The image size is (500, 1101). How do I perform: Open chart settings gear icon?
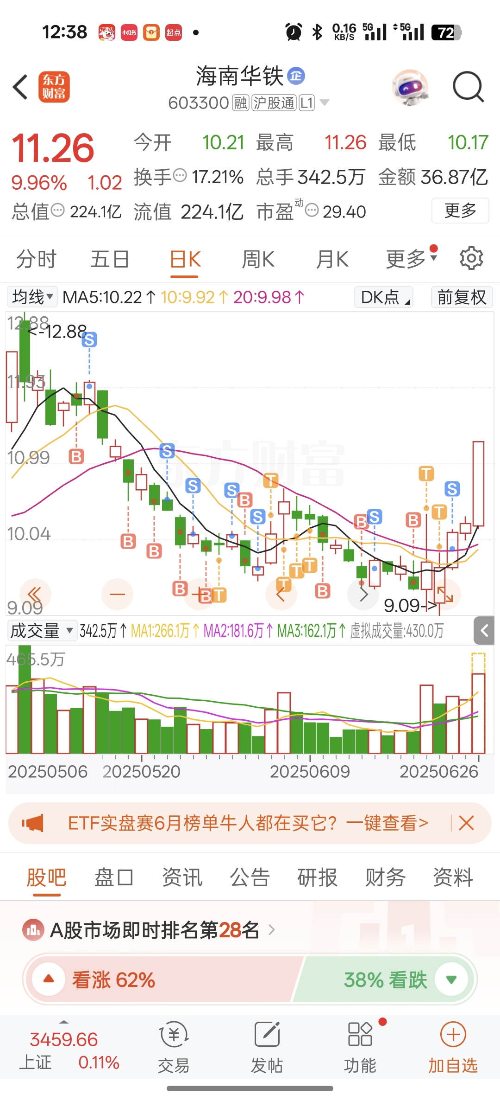click(471, 258)
